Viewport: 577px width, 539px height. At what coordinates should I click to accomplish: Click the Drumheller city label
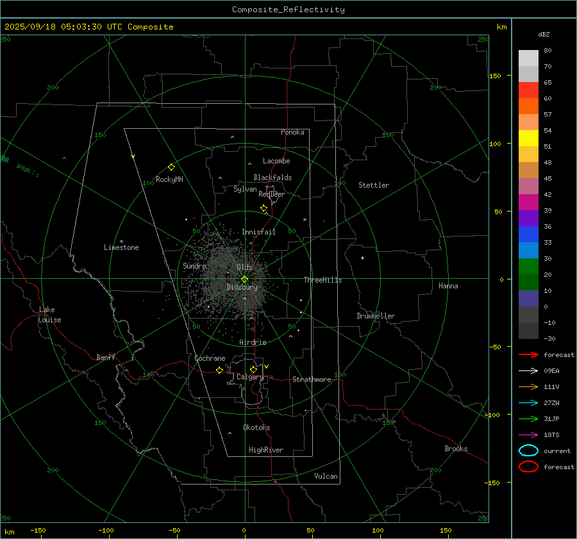(x=376, y=316)
